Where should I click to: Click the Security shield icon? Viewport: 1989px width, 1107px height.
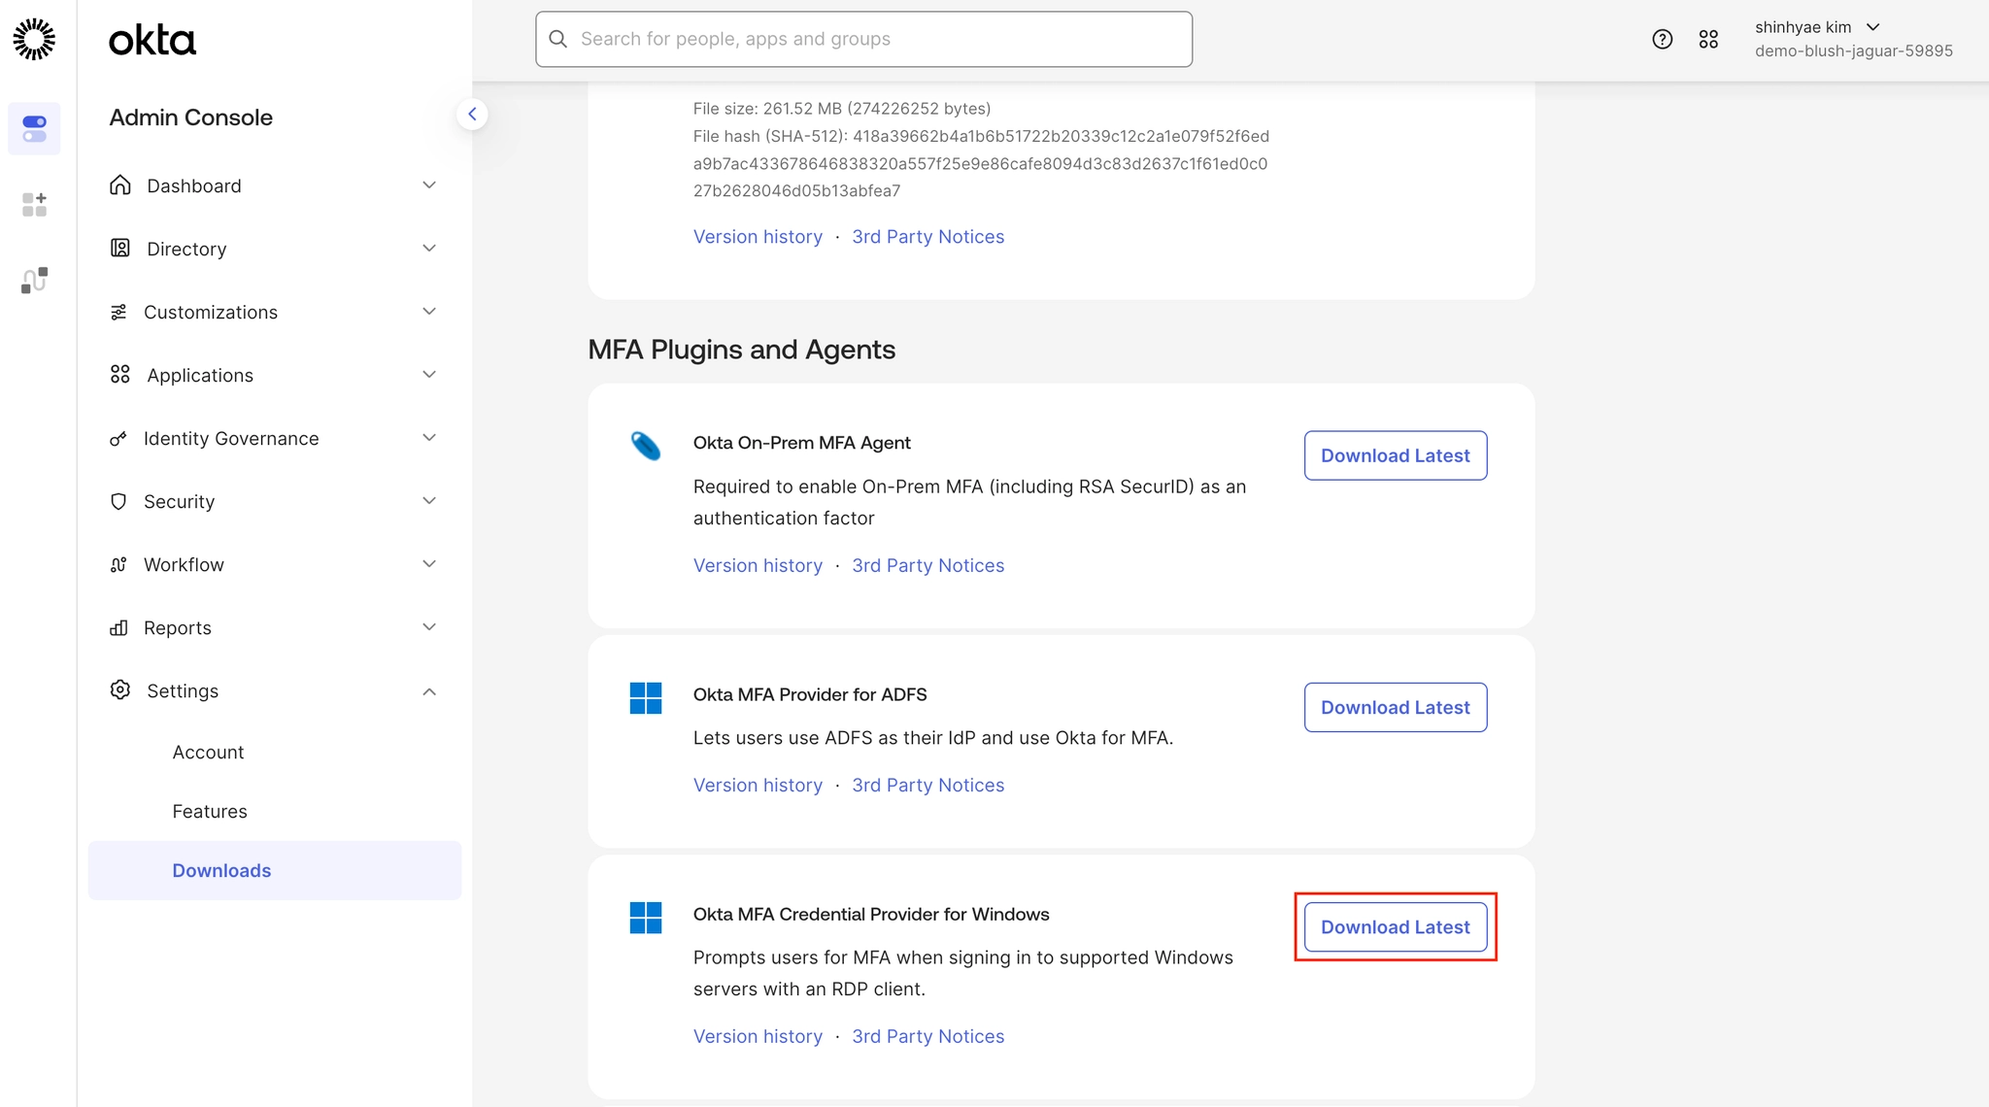118,501
